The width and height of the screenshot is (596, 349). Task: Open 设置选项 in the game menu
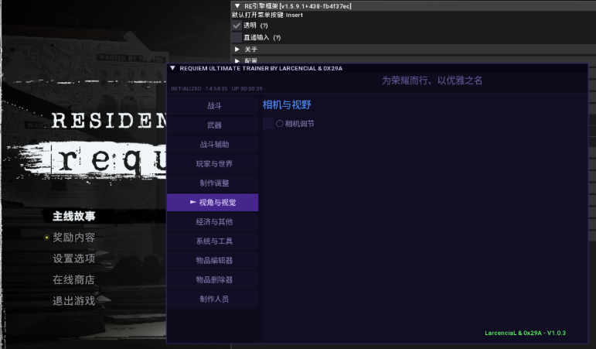73,258
